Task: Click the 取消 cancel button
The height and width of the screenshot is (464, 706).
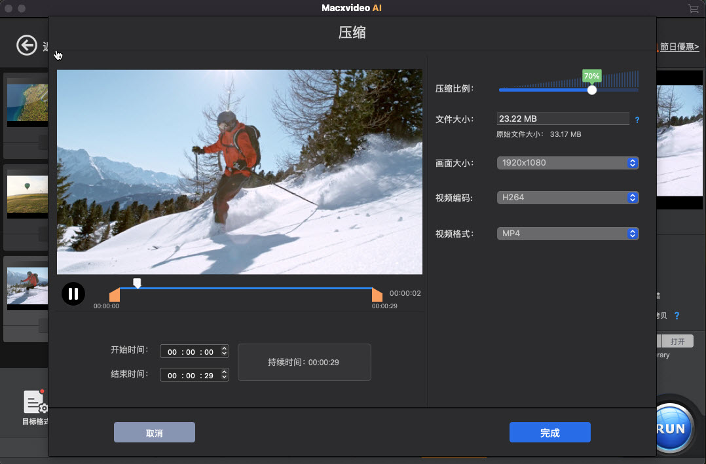Action: tap(154, 432)
